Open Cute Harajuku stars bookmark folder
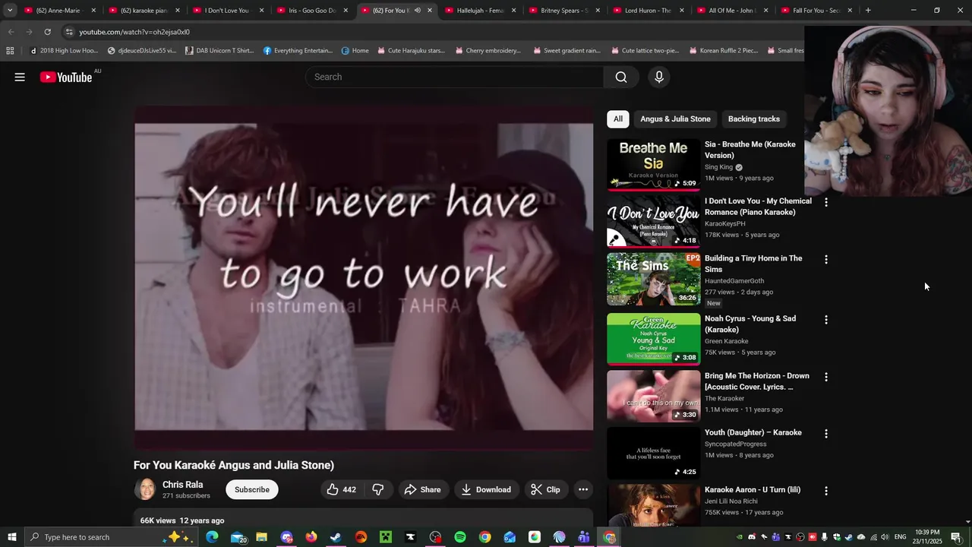The image size is (972, 547). click(x=412, y=51)
